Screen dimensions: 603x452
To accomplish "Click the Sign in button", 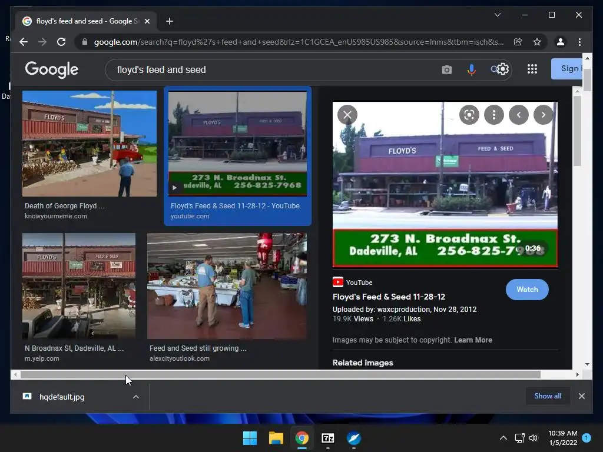I will pyautogui.click(x=567, y=69).
